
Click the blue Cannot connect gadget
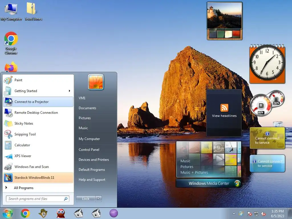point(267,163)
